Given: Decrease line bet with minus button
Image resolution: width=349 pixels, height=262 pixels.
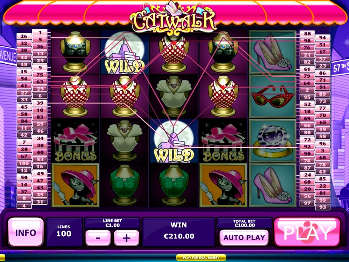Looking at the screenshot, I should [x=98, y=238].
